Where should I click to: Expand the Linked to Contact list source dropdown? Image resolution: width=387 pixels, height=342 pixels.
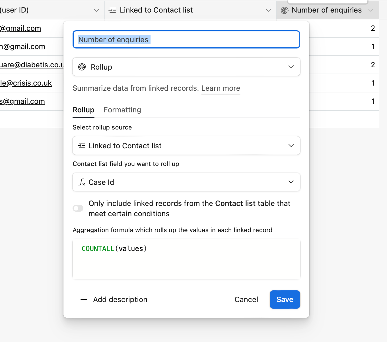(x=186, y=146)
